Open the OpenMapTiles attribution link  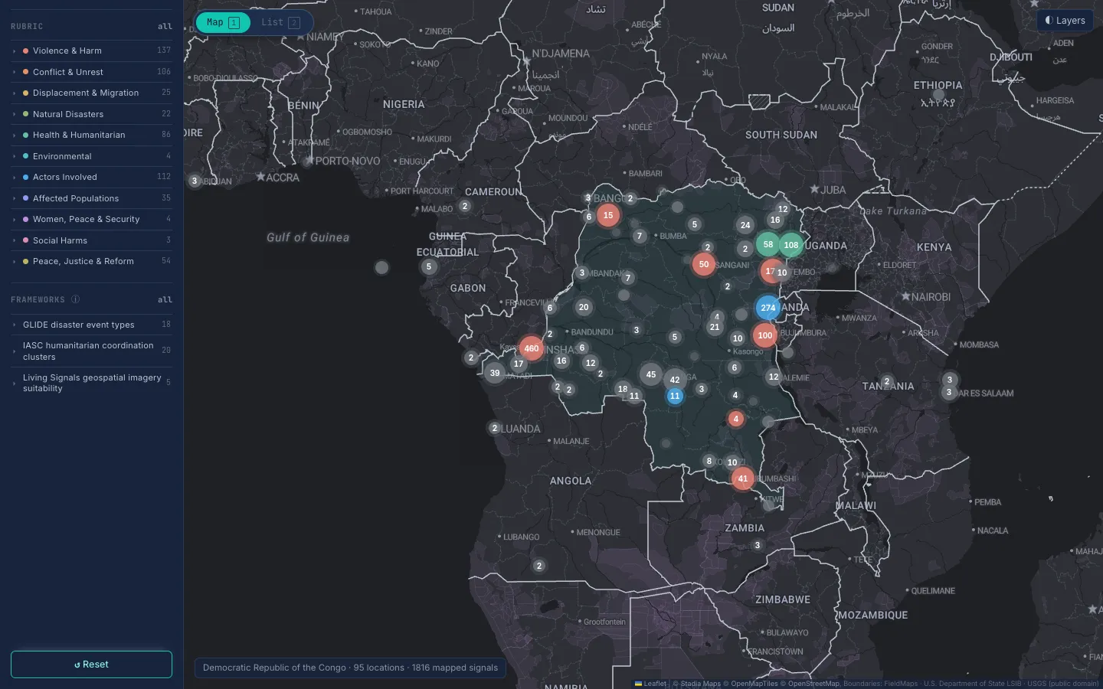point(754,684)
